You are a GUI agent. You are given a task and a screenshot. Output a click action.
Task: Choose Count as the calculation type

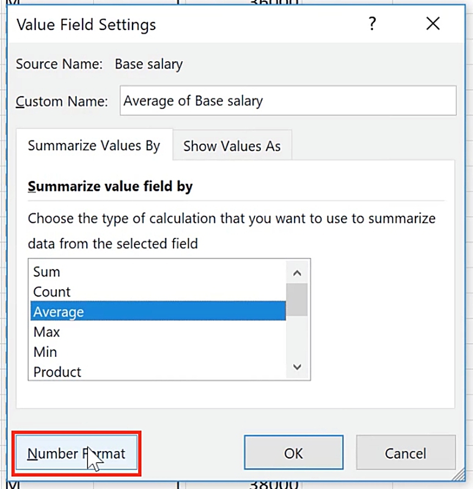pos(52,292)
